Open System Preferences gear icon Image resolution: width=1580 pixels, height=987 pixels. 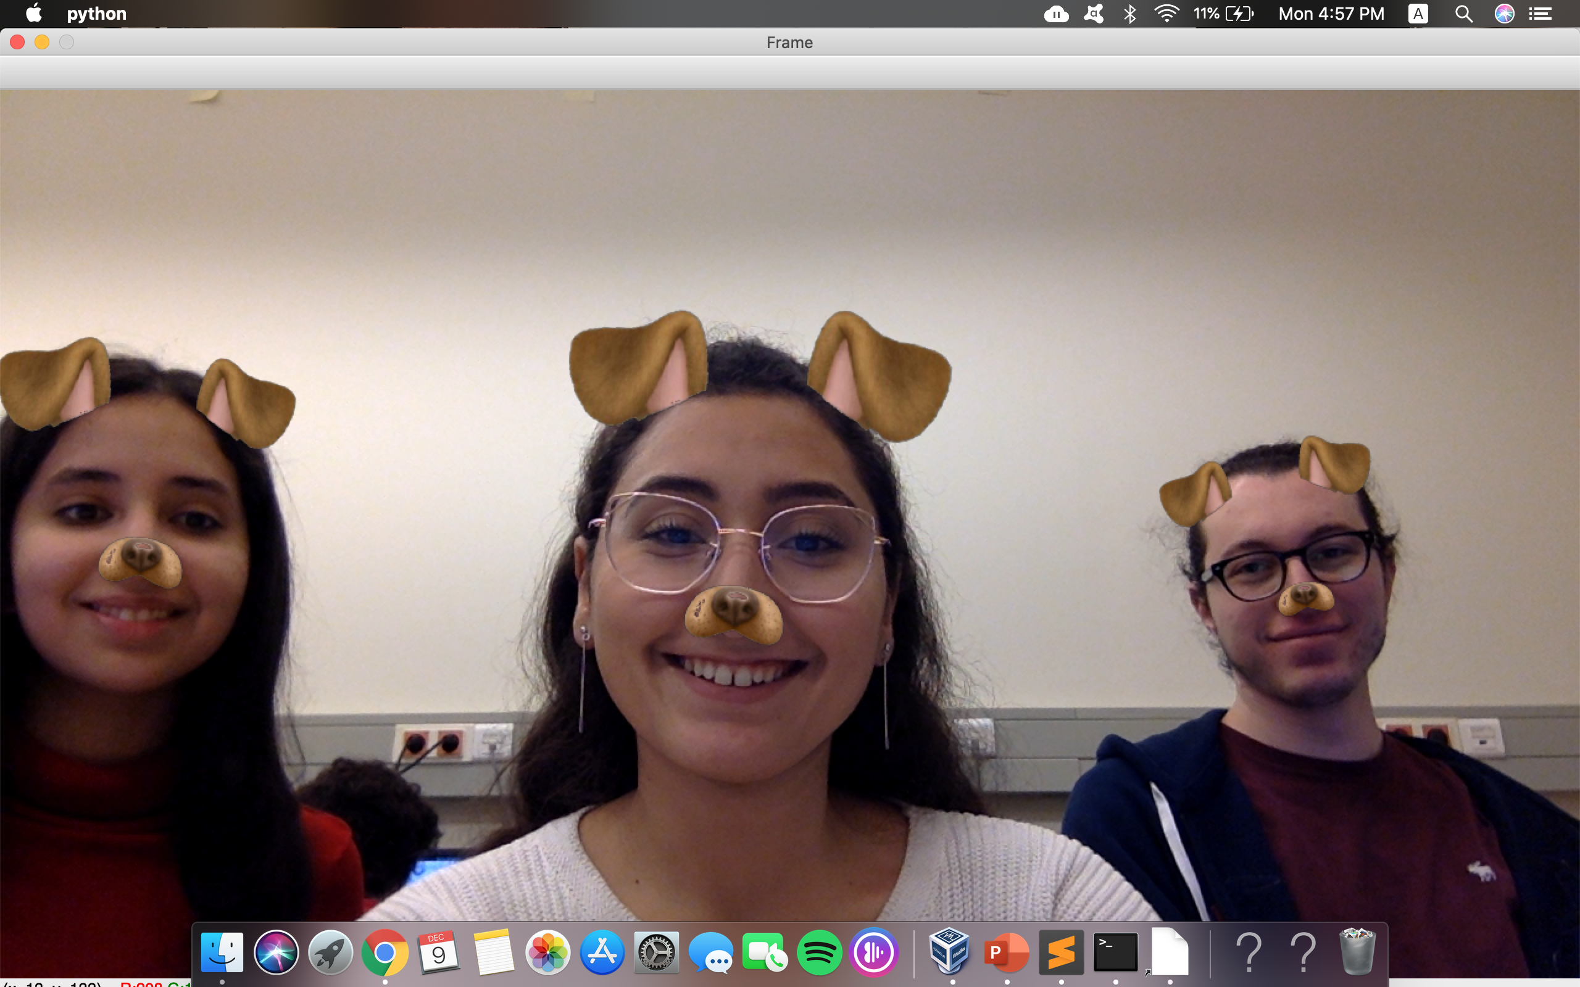(656, 952)
